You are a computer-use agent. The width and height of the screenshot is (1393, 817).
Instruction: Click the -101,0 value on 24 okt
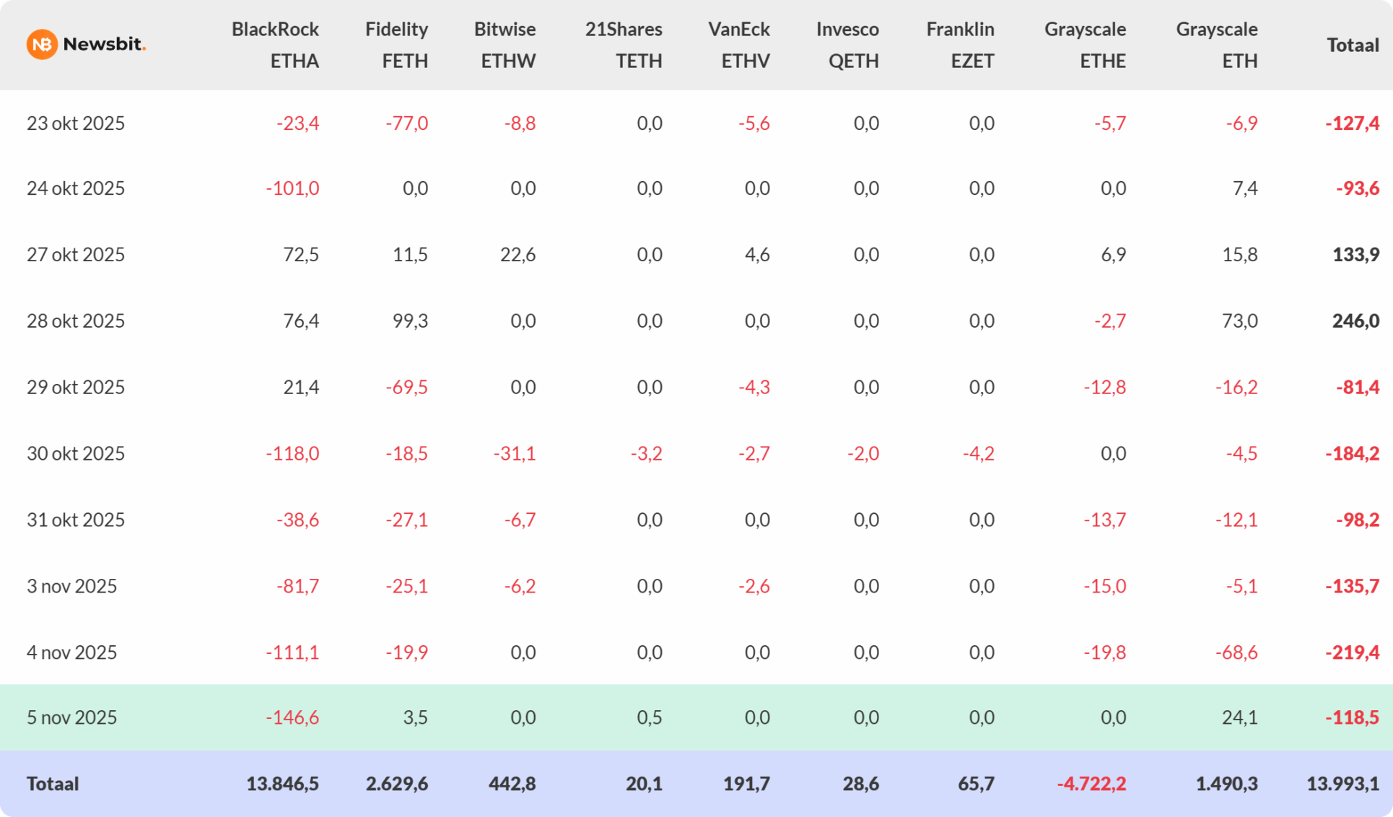coord(292,188)
